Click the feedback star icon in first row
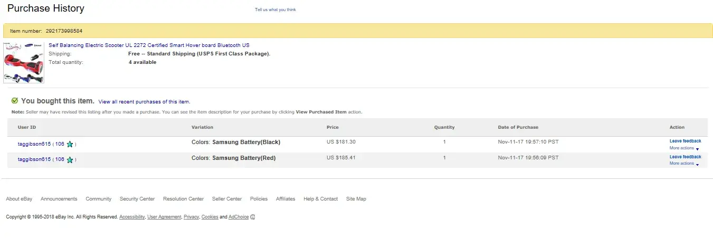Viewport: 713px width, 238px height. click(70, 144)
